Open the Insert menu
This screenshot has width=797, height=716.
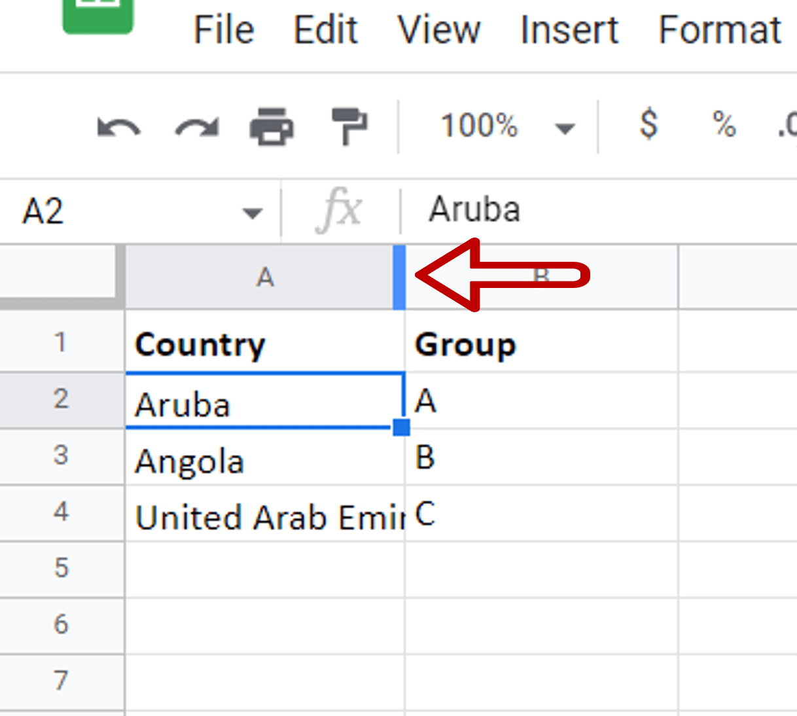(x=568, y=30)
